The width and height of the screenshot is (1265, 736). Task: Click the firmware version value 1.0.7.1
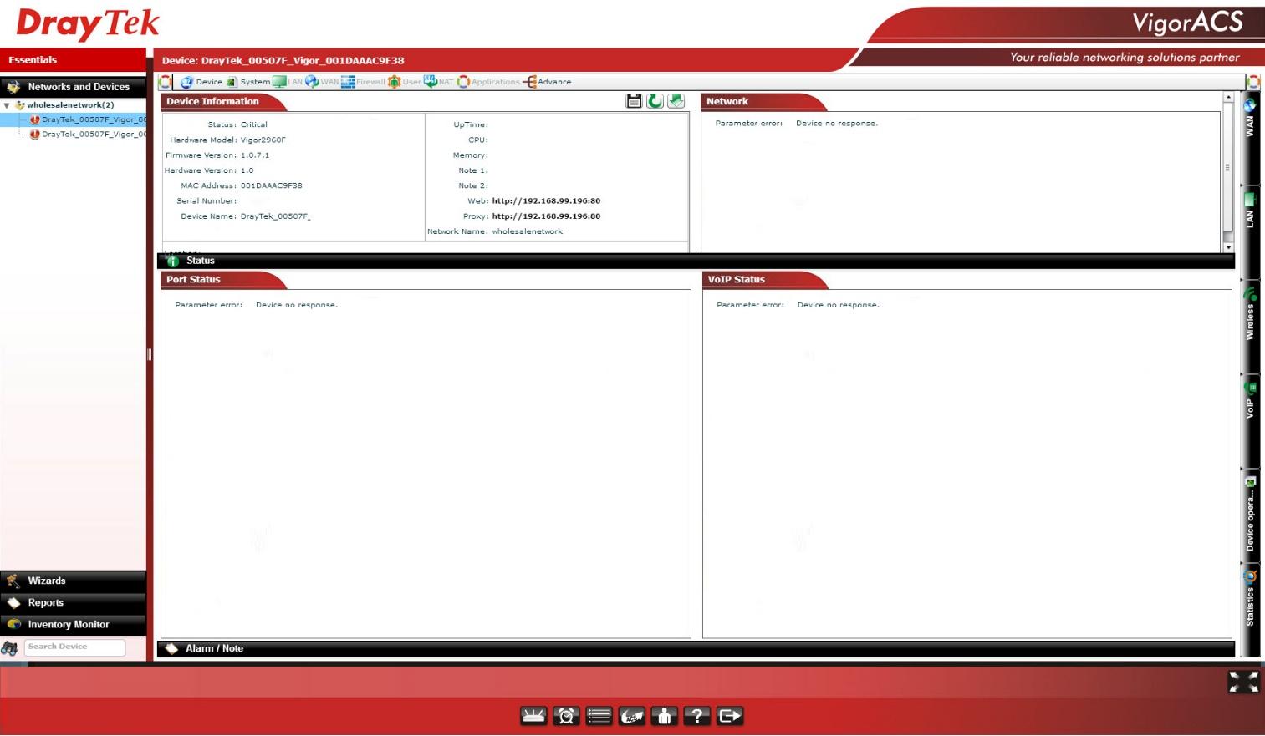(255, 155)
